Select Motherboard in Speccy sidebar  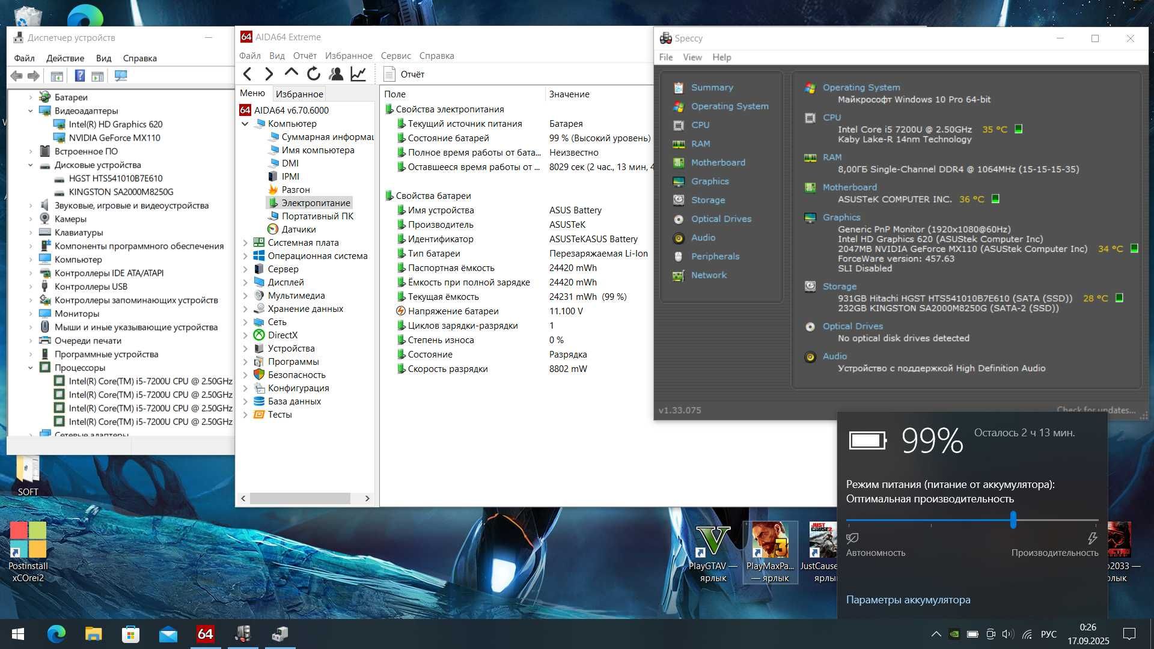pyautogui.click(x=718, y=162)
